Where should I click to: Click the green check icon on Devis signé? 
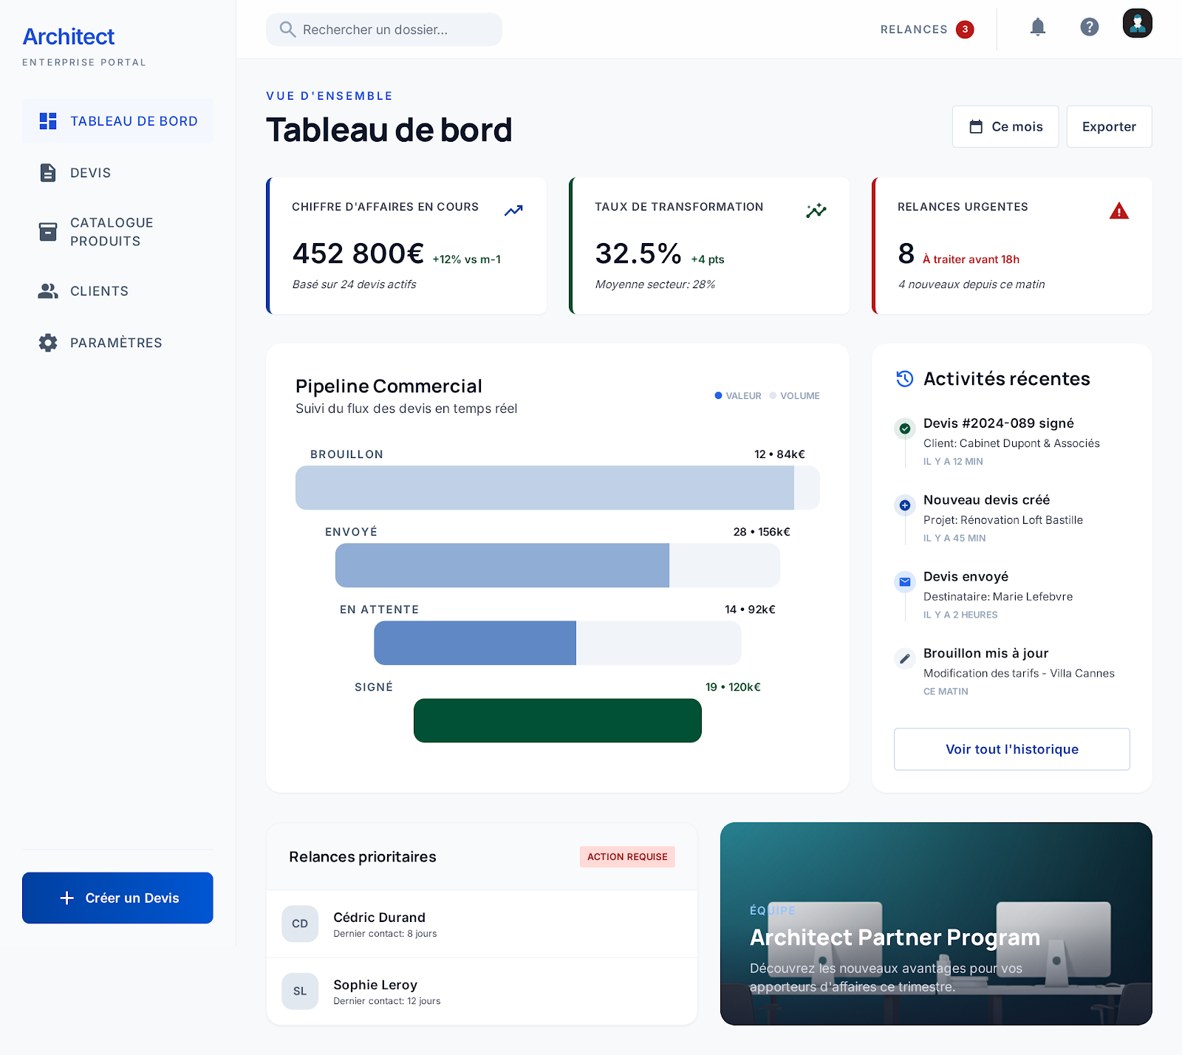click(904, 429)
